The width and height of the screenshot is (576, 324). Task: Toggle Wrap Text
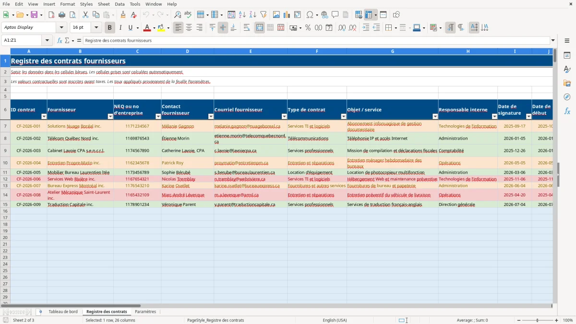point(247,28)
